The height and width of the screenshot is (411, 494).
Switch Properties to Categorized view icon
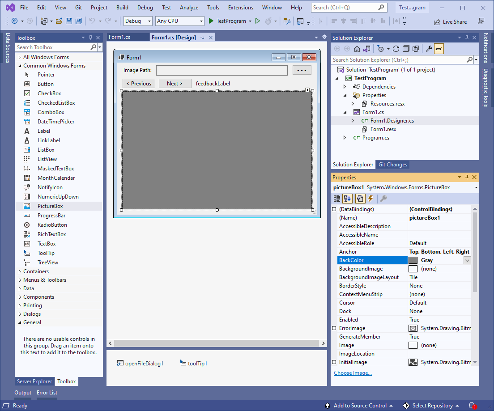pyautogui.click(x=337, y=199)
